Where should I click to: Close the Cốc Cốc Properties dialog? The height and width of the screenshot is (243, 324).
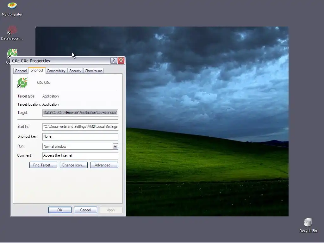point(121,60)
